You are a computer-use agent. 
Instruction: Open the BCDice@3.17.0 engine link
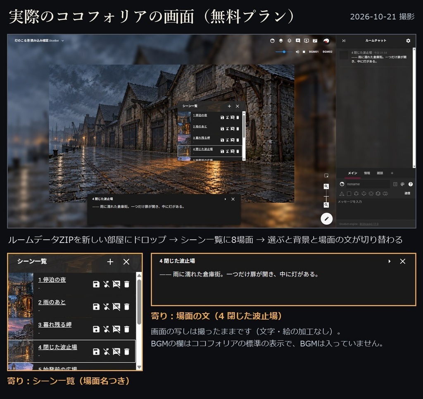(369, 224)
